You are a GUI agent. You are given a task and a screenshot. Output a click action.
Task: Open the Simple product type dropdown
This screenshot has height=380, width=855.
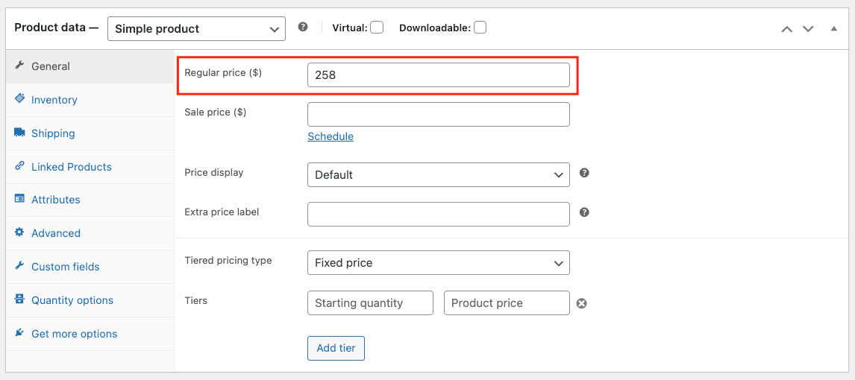coord(197,28)
